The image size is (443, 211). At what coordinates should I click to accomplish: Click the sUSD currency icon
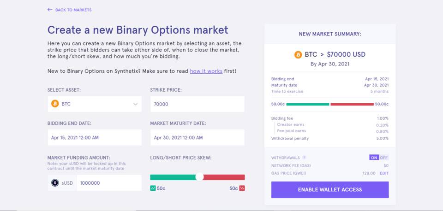[55, 183]
